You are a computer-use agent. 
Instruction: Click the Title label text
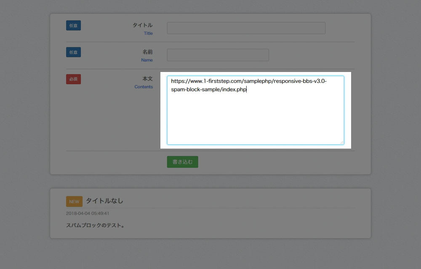[x=148, y=33]
